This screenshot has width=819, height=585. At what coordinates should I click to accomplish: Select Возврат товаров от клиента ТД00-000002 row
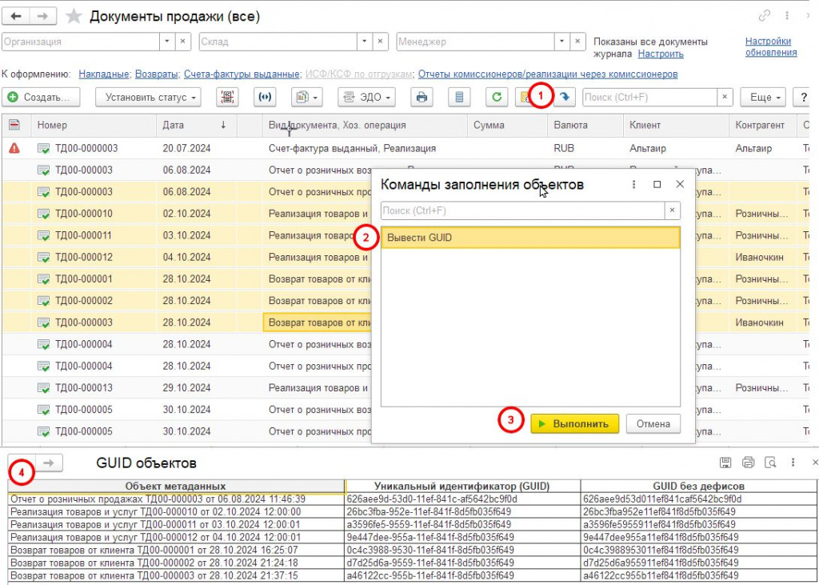click(176, 563)
